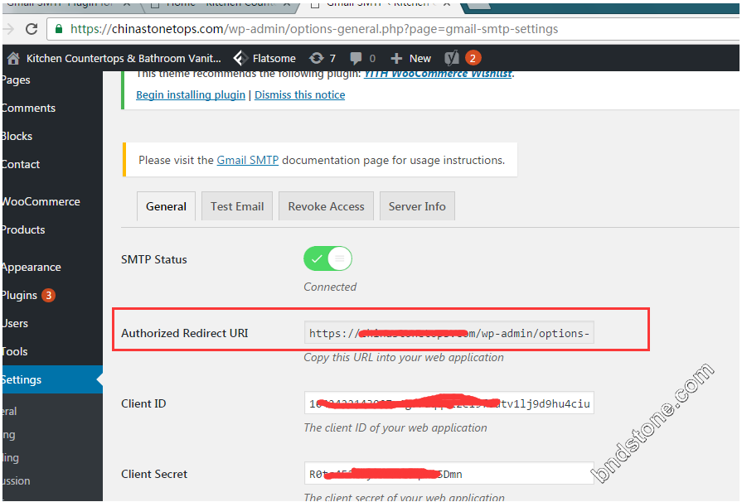742x502 pixels.
Task: Click the plus New icon in admin bar
Action: [396, 58]
